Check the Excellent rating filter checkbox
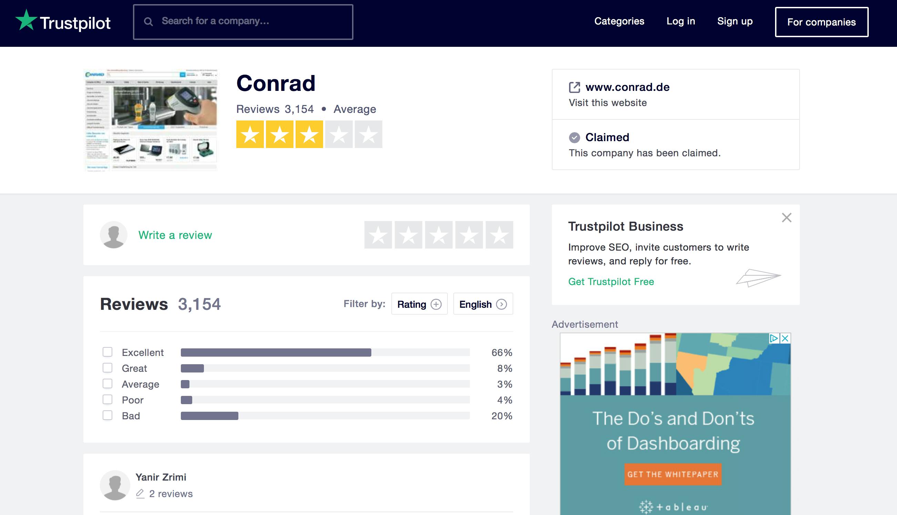 [107, 352]
